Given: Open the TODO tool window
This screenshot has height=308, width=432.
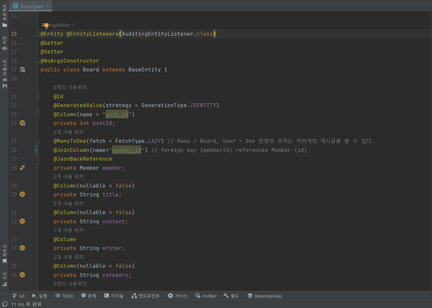Looking at the screenshot, I should 64,296.
